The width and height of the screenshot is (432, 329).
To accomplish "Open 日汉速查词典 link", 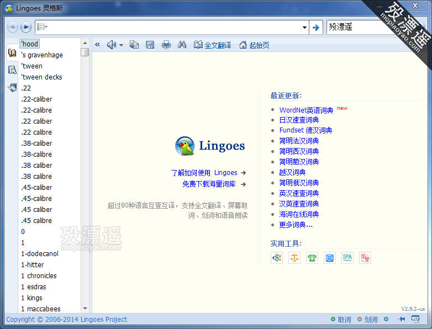I will [x=299, y=120].
